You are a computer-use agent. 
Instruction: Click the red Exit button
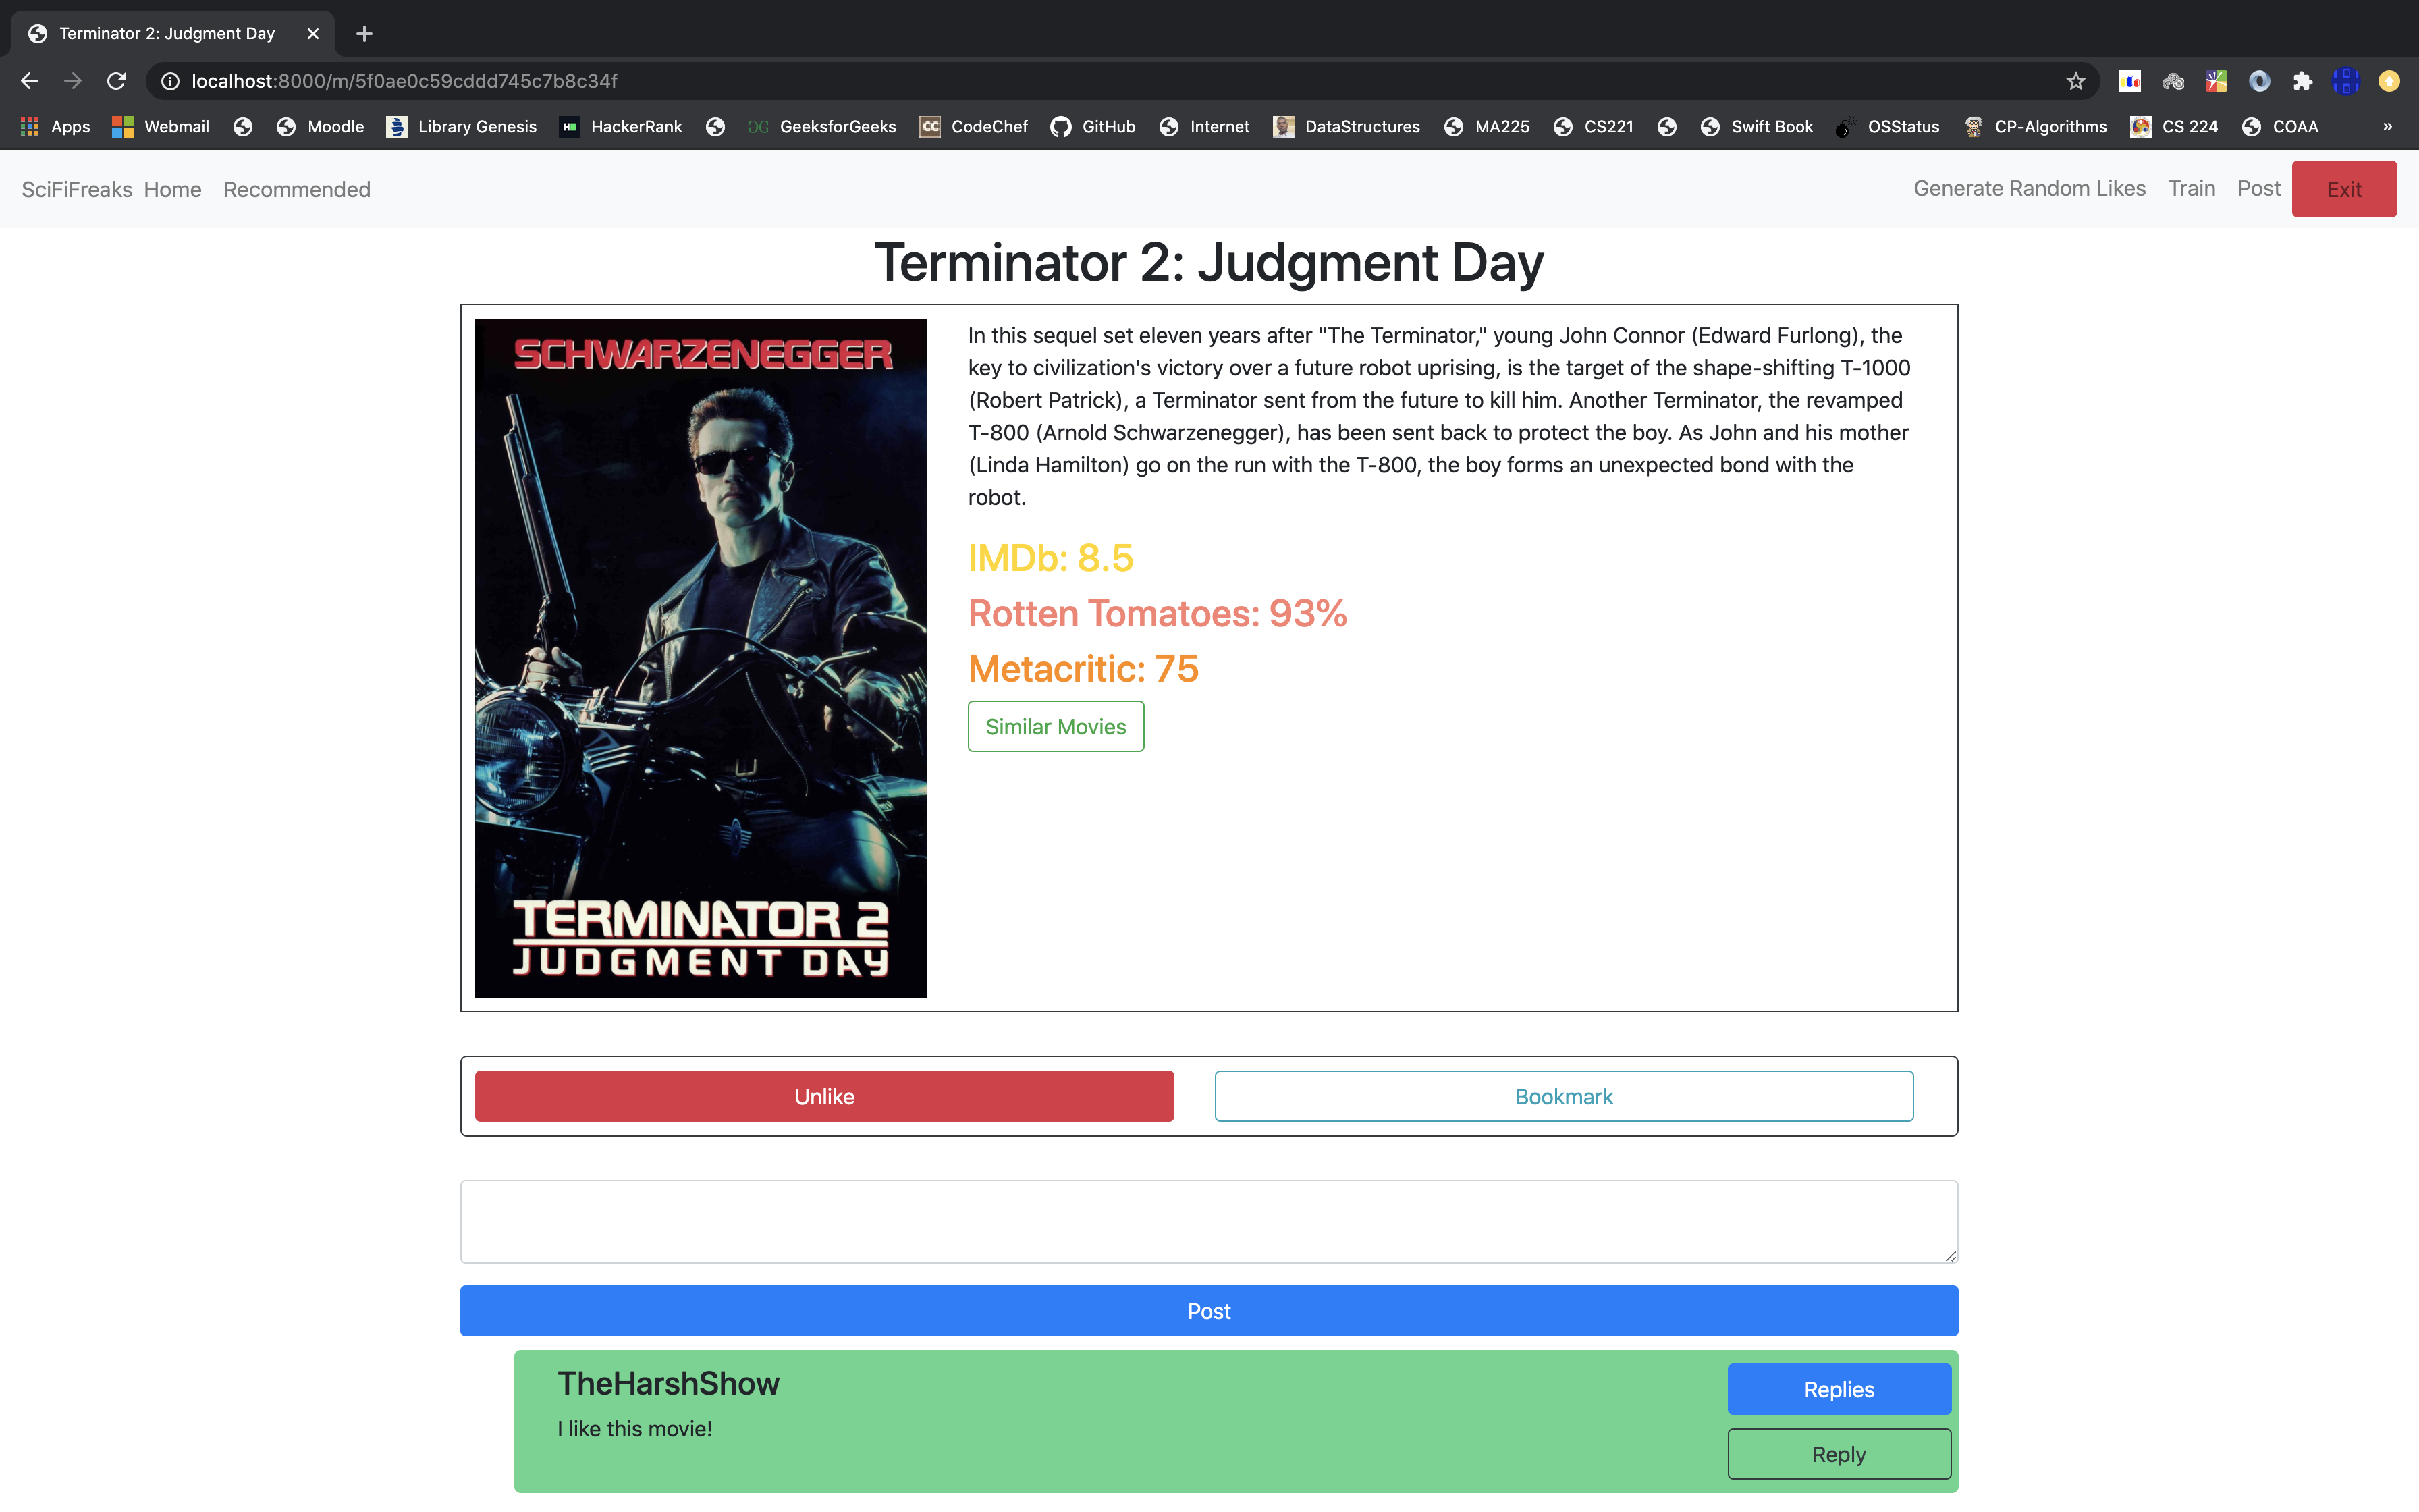[2344, 189]
